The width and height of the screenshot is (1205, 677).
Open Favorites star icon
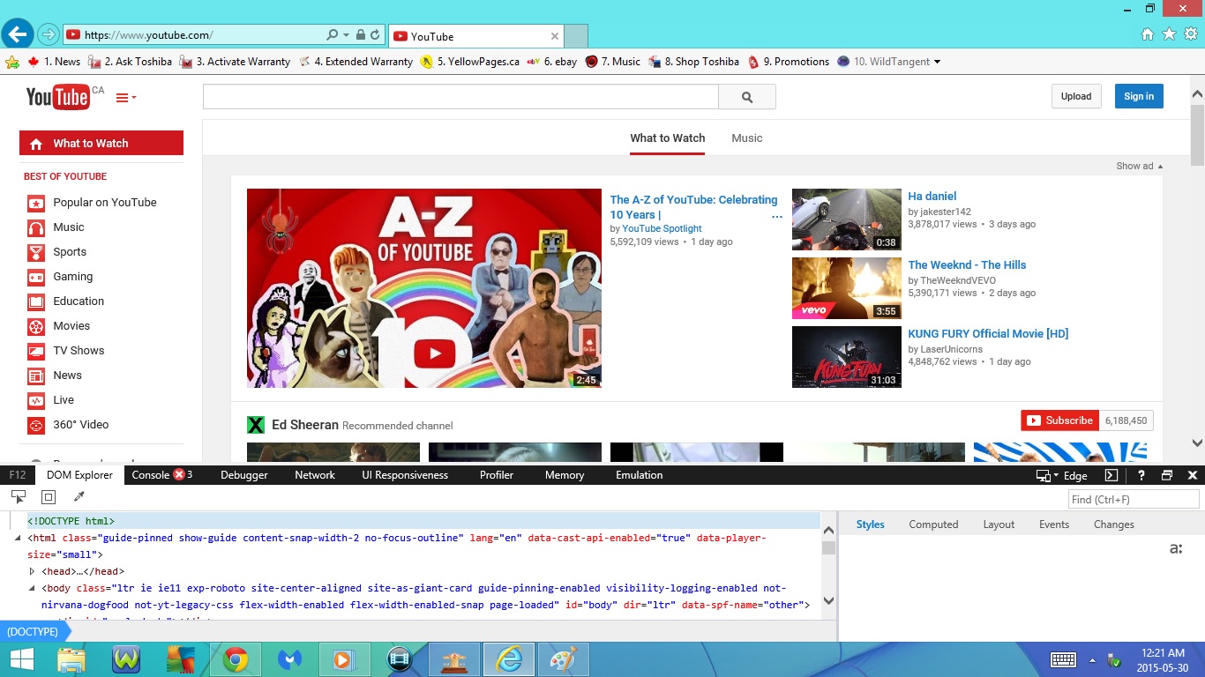pos(1169,34)
